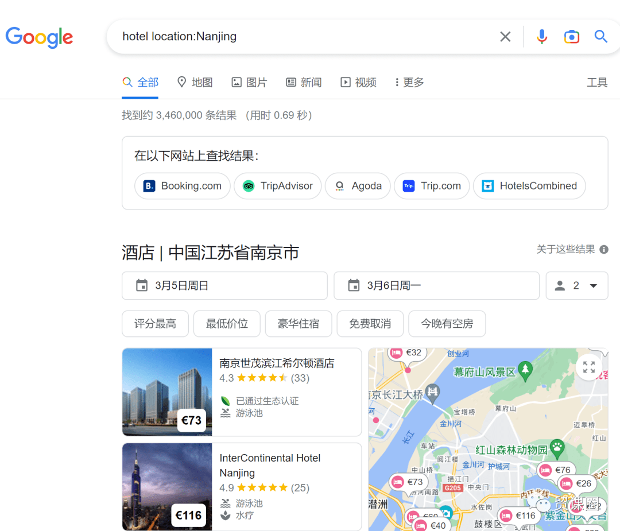Click the (25) review count
The height and width of the screenshot is (531, 620).
(x=300, y=488)
